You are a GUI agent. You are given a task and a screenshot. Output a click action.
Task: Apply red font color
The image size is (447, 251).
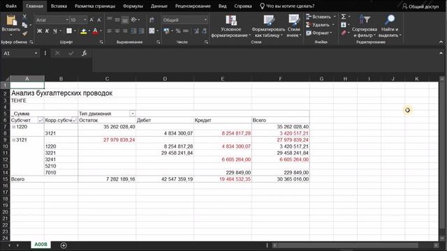click(95, 31)
